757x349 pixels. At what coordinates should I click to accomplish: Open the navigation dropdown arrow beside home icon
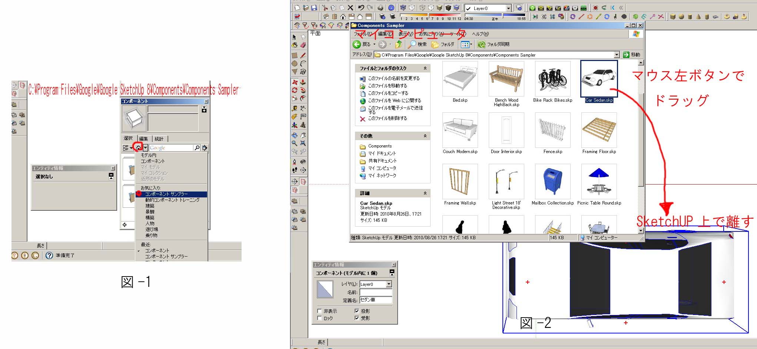146,148
